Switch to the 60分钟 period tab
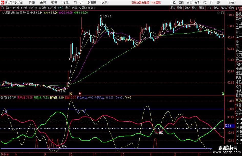Viewport: 242px width, 156px height. 52,8
